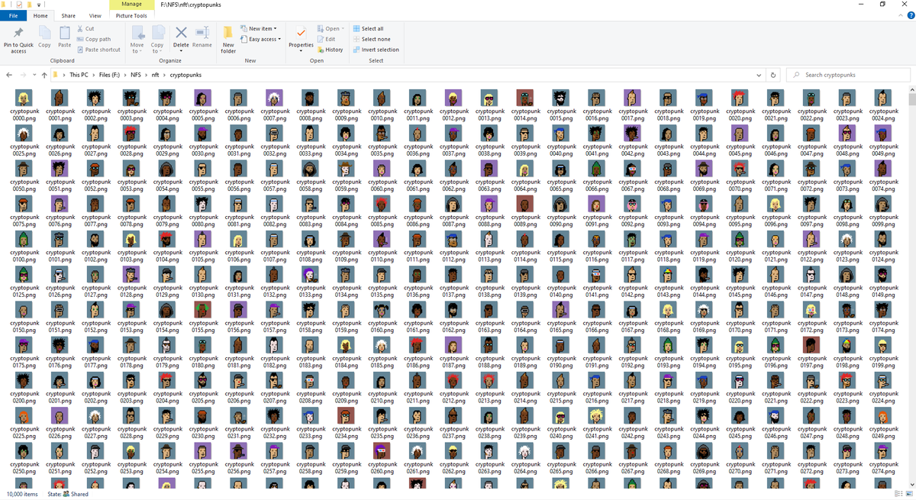Image resolution: width=916 pixels, height=500 pixels.
Task: Click the Cut scissors option
Action: [85, 28]
